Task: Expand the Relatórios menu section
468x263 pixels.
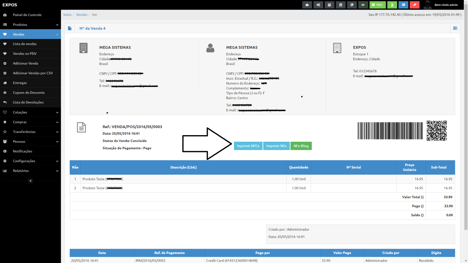Action: point(30,171)
